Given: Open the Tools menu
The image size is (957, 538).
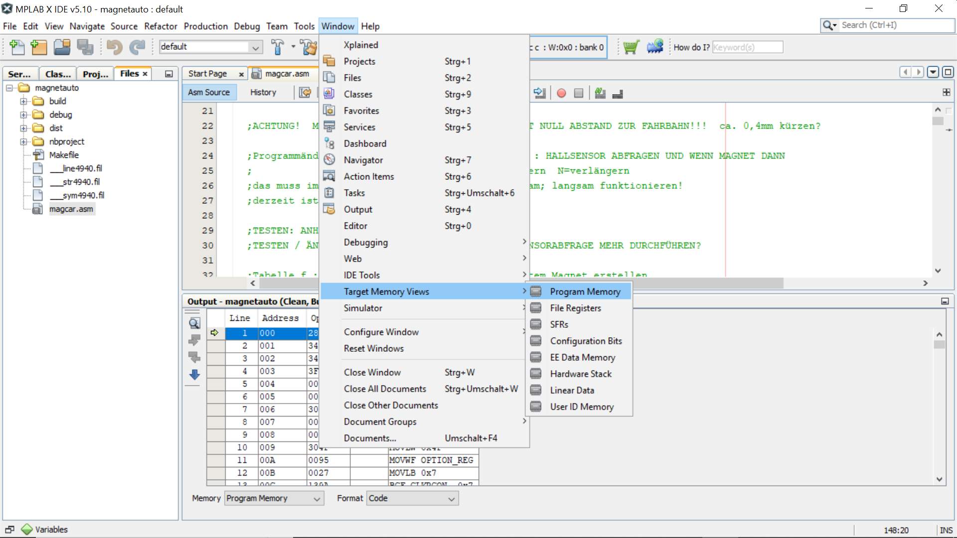Looking at the screenshot, I should point(304,26).
